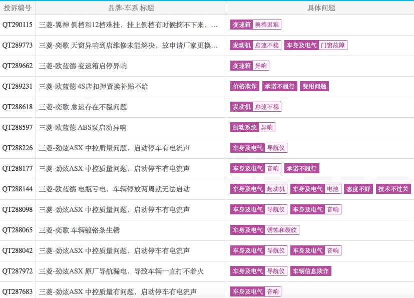The image size is (414, 298).
Task: Open 原厂导航漏电 complaint title
Action: coord(122,271)
